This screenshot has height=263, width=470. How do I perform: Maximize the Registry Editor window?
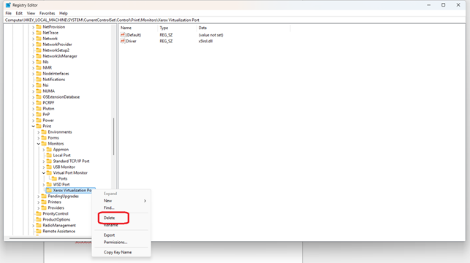[x=444, y=5]
